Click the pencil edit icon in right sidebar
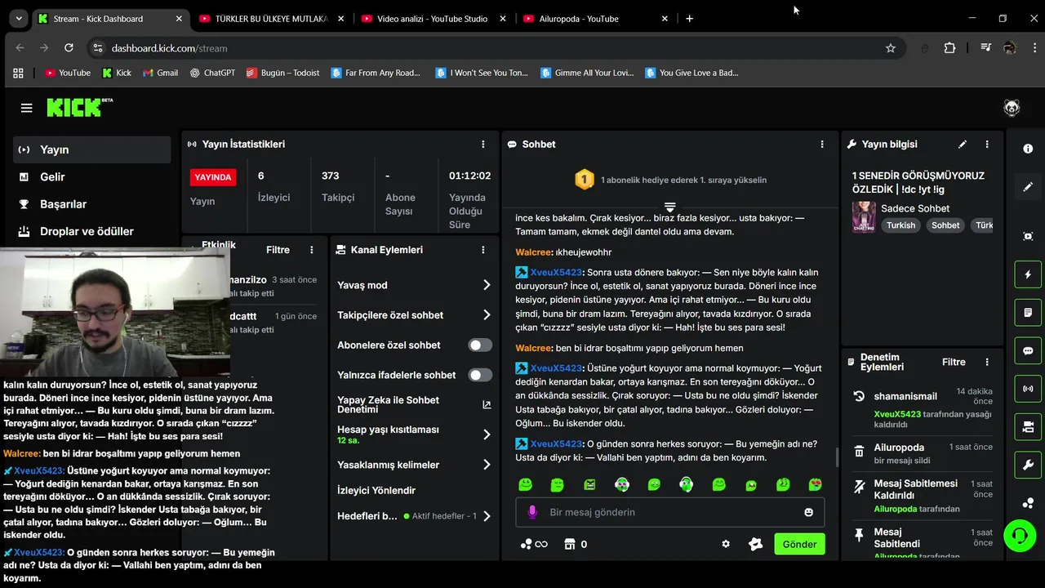Image resolution: width=1045 pixels, height=588 pixels. coord(1028,187)
